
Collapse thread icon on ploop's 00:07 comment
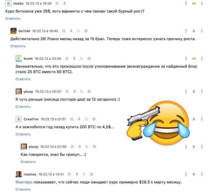(89, 92)
